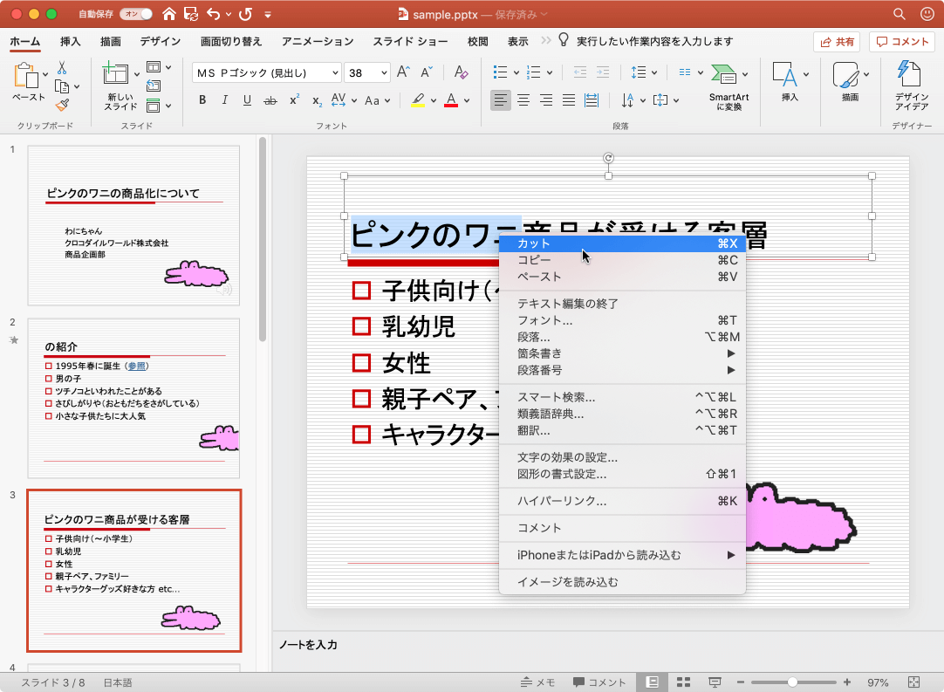Viewport: 944px width, 692px height.
Task: Toggle Bold formatting
Action: [x=202, y=100]
